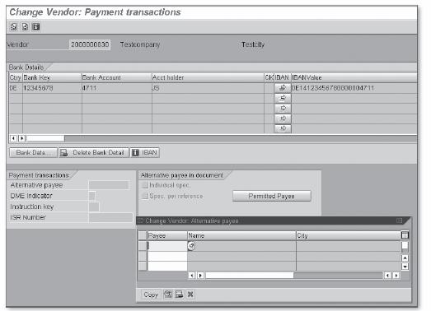Click horizontal scrollbar thumb in payee table
The width and height of the screenshot is (431, 311).
[250, 275]
